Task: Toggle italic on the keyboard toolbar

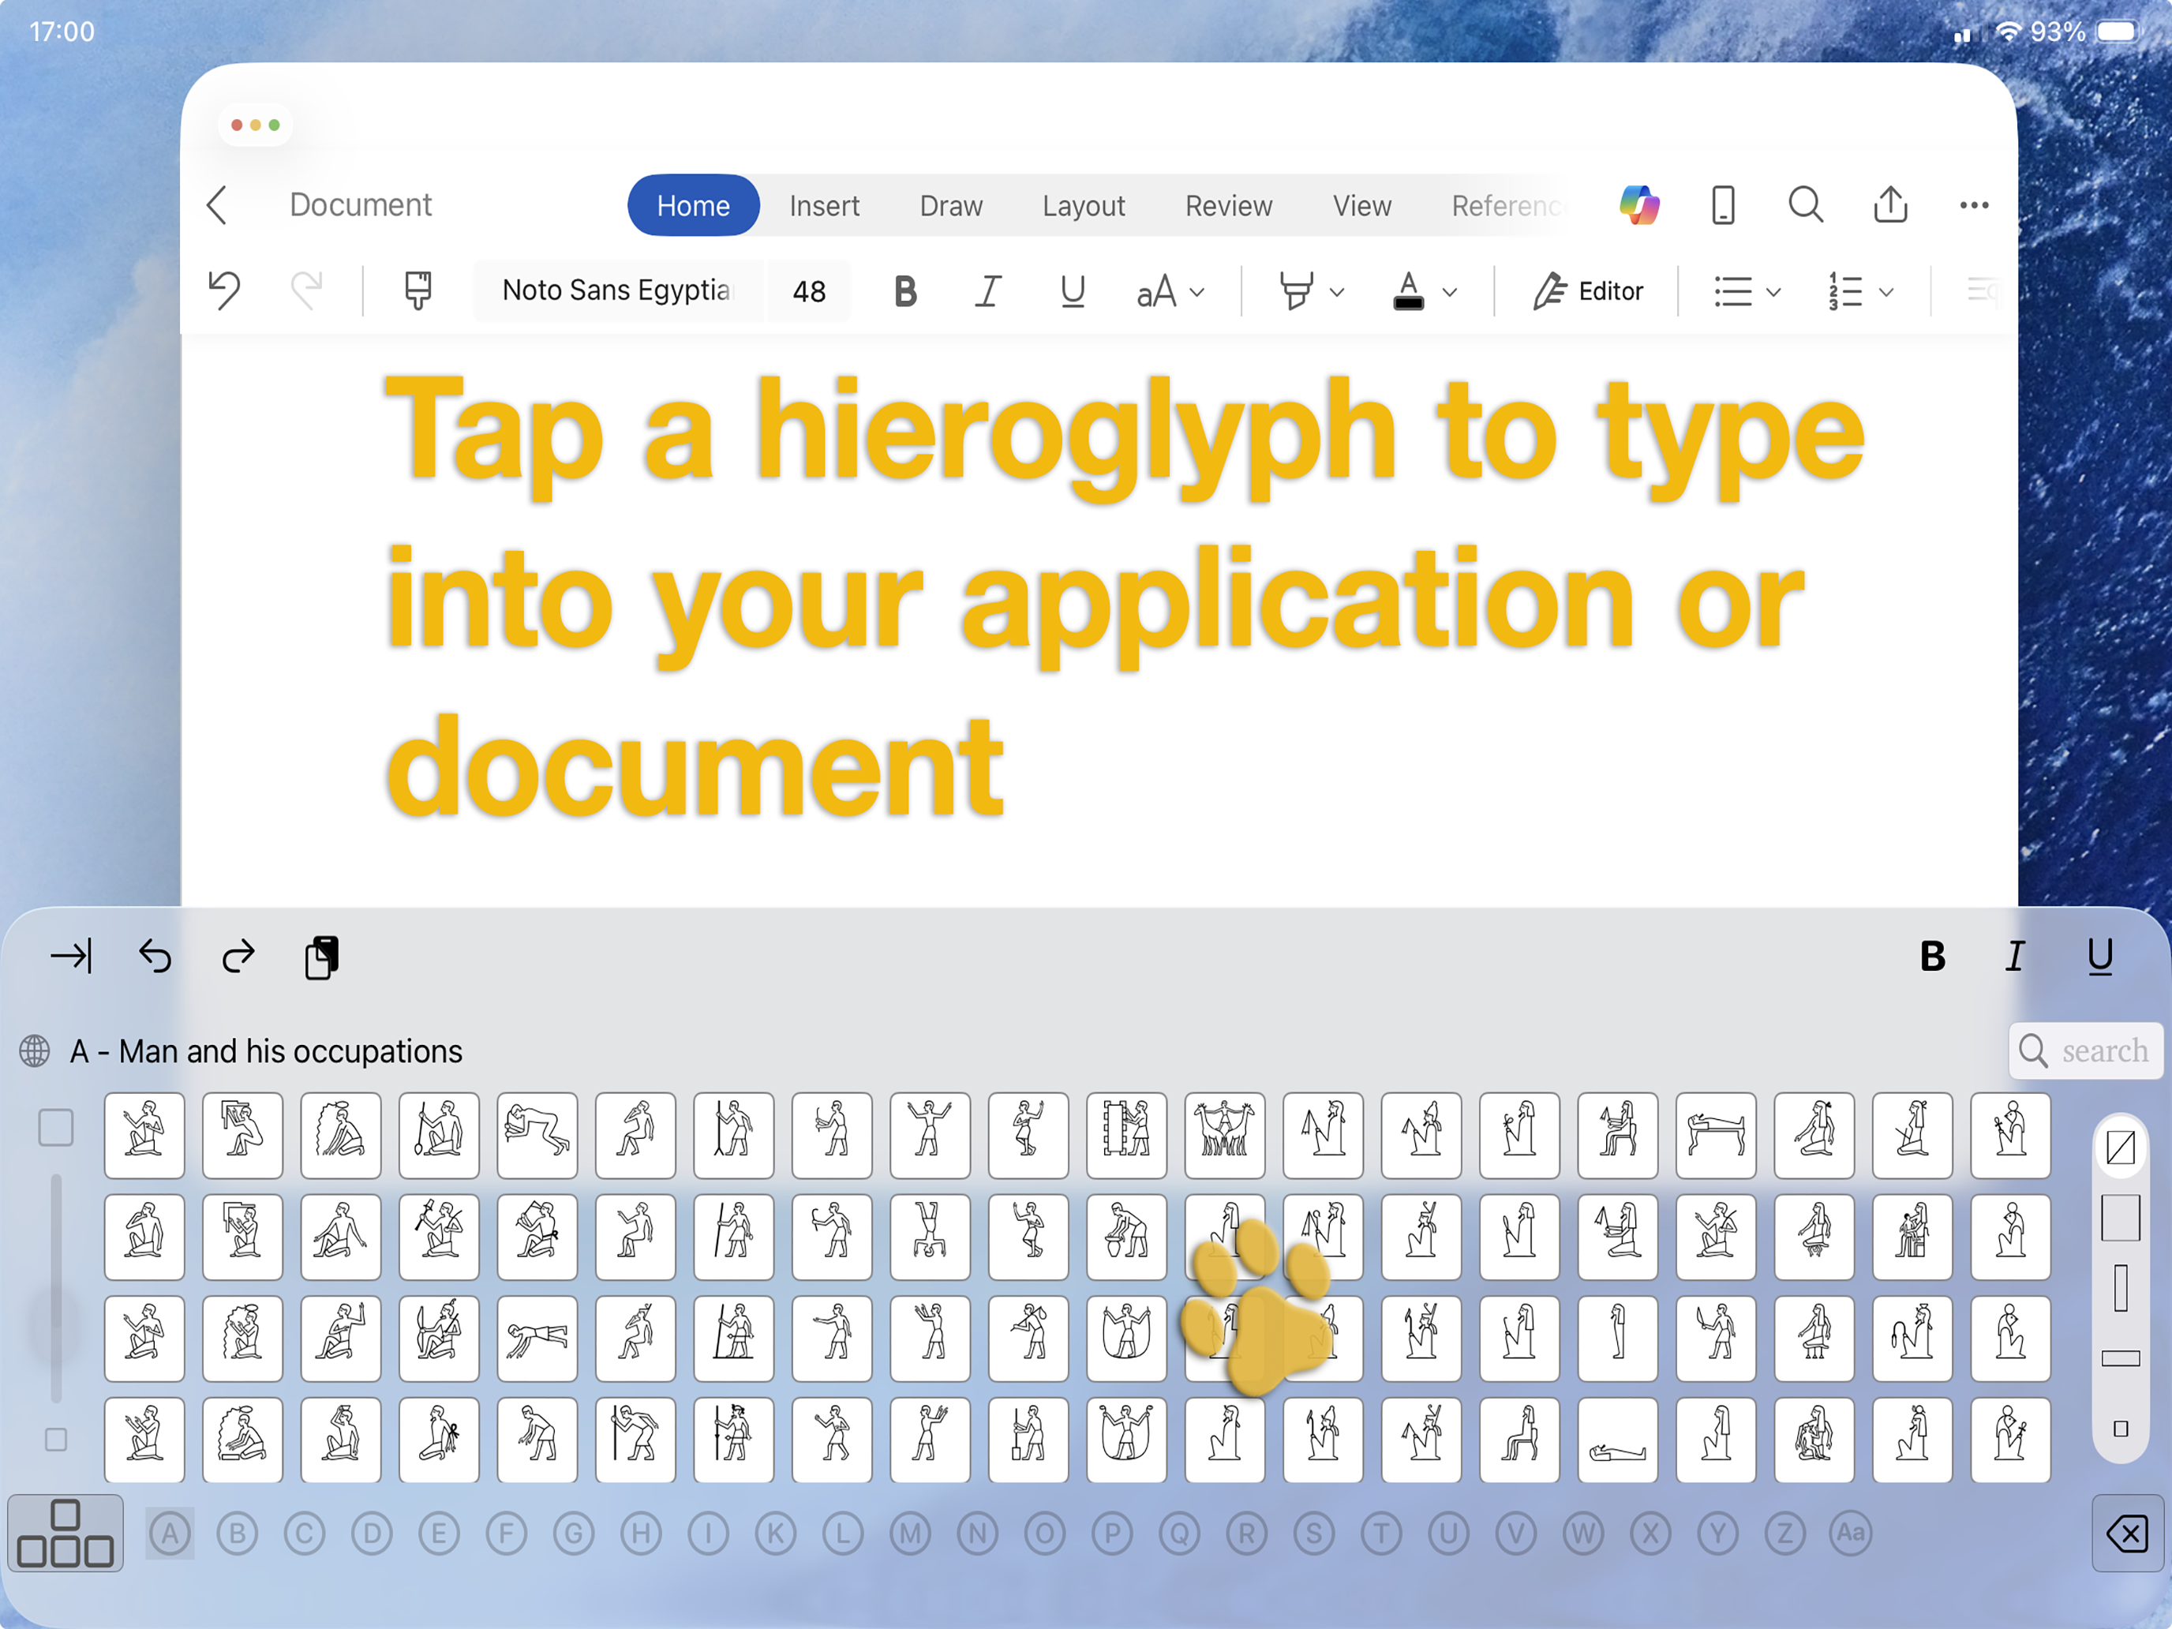Action: [x=2015, y=956]
